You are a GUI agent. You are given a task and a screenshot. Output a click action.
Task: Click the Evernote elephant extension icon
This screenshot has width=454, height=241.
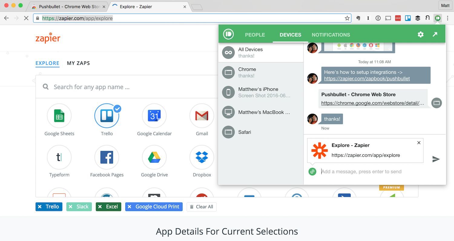click(x=358, y=18)
